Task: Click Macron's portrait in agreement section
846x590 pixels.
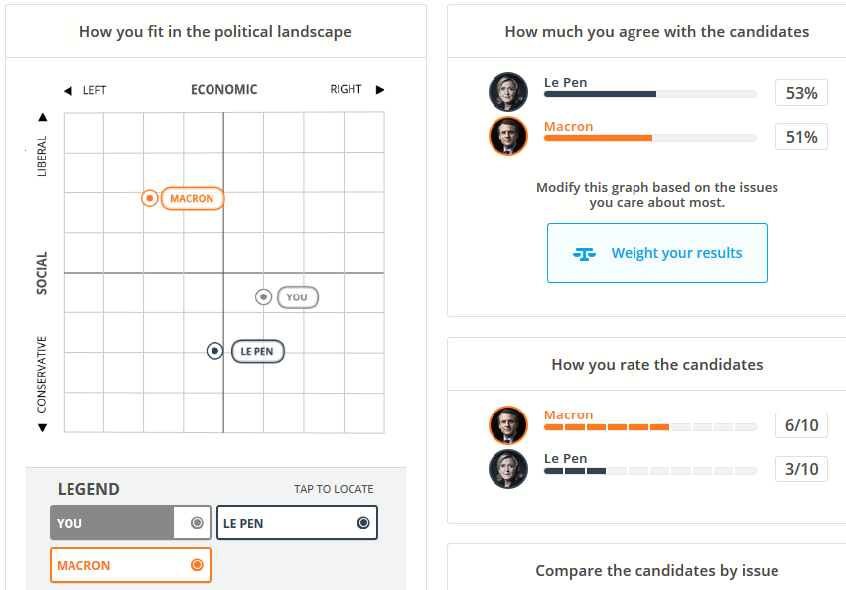Action: coord(508,136)
